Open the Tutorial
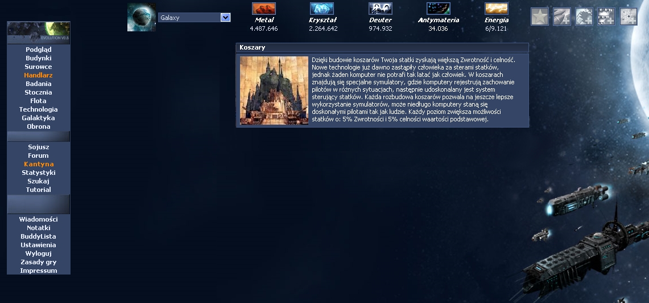Screen dimensions: 649x303 pyautogui.click(x=39, y=190)
